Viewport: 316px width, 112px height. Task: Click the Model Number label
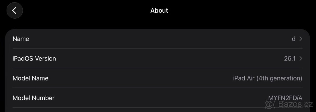(x=33, y=98)
